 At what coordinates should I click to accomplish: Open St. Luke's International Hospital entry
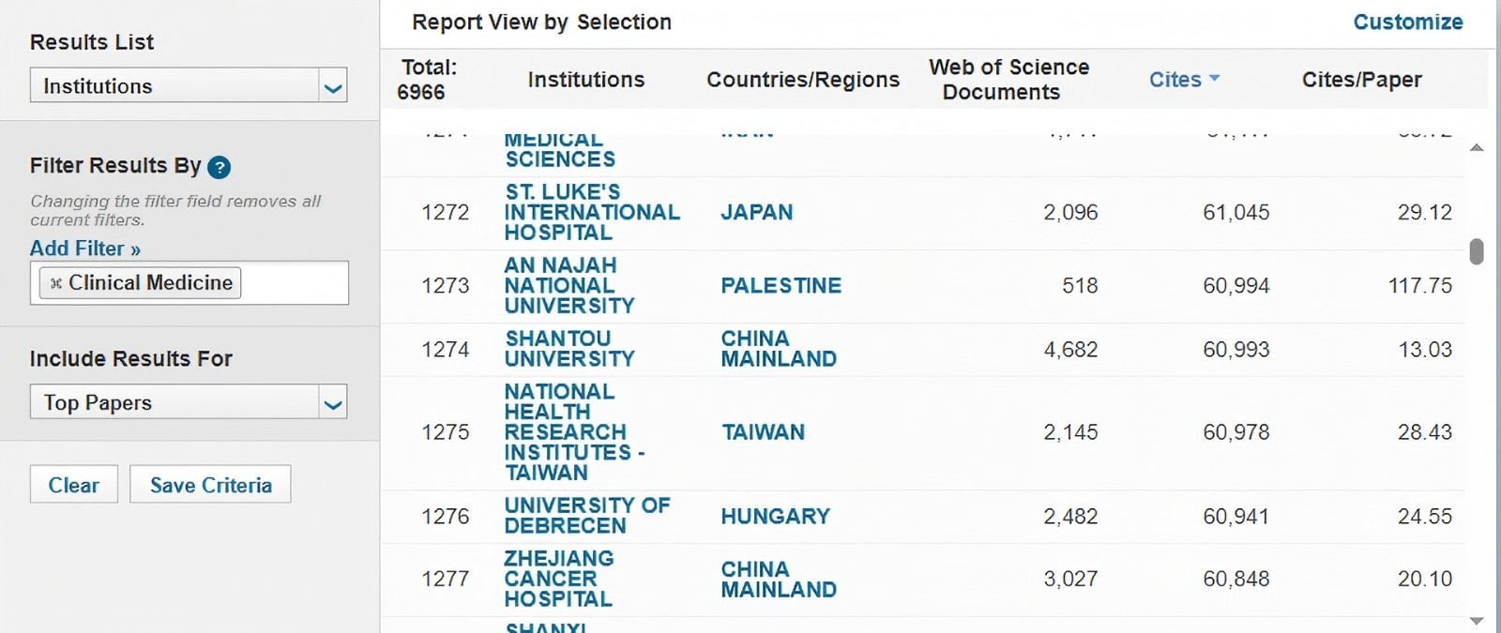pyautogui.click(x=591, y=212)
